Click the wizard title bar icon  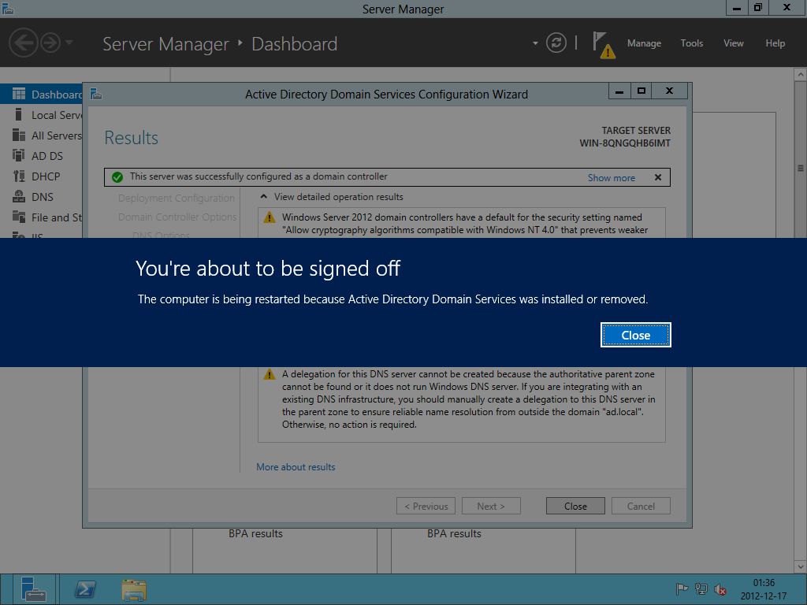click(x=95, y=95)
